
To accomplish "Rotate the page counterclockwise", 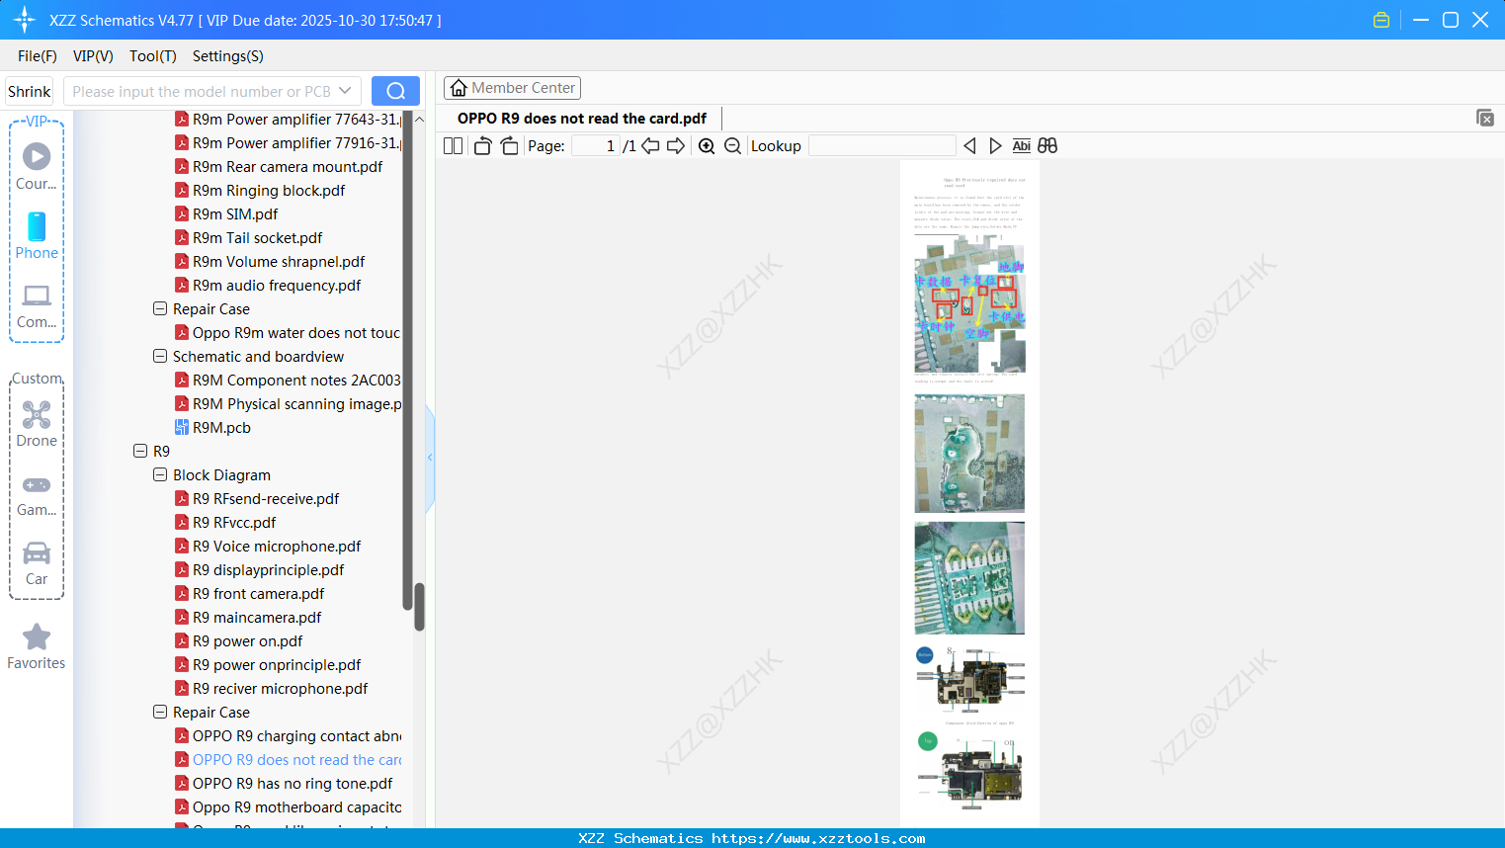I will point(482,146).
